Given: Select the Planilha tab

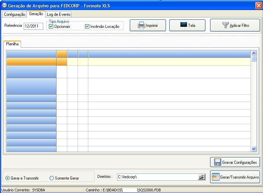Looking at the screenshot, I should pyautogui.click(x=12, y=44).
